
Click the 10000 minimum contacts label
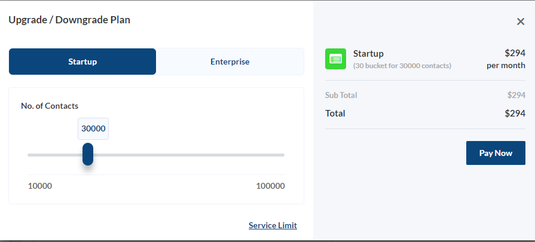40,186
